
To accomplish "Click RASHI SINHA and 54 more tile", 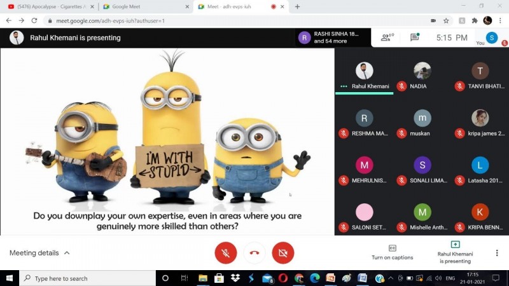I will tap(331, 37).
